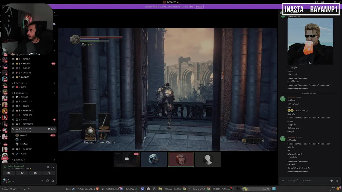Switch to Kicklet.app Kick Chatbot taskbar window

coord(175,189)
